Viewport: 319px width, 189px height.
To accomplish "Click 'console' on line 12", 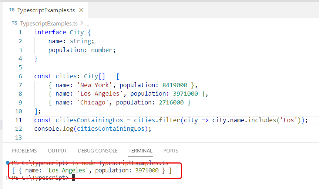I will [x=47, y=129].
